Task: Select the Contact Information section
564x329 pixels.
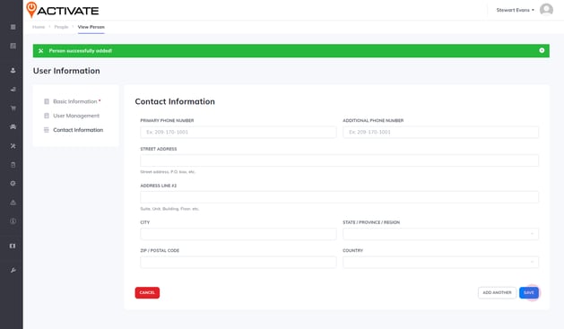Action: tap(74, 130)
